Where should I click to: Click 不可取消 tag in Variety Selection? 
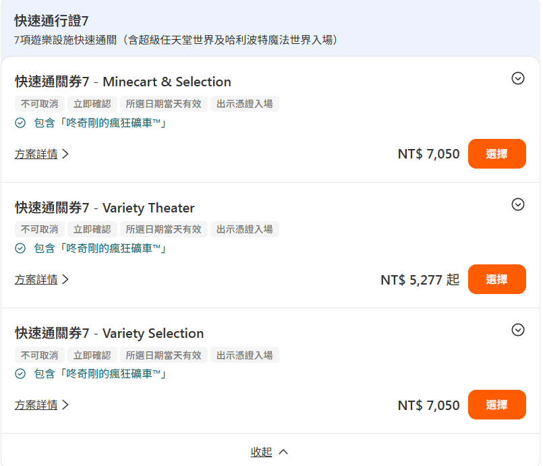[40, 355]
